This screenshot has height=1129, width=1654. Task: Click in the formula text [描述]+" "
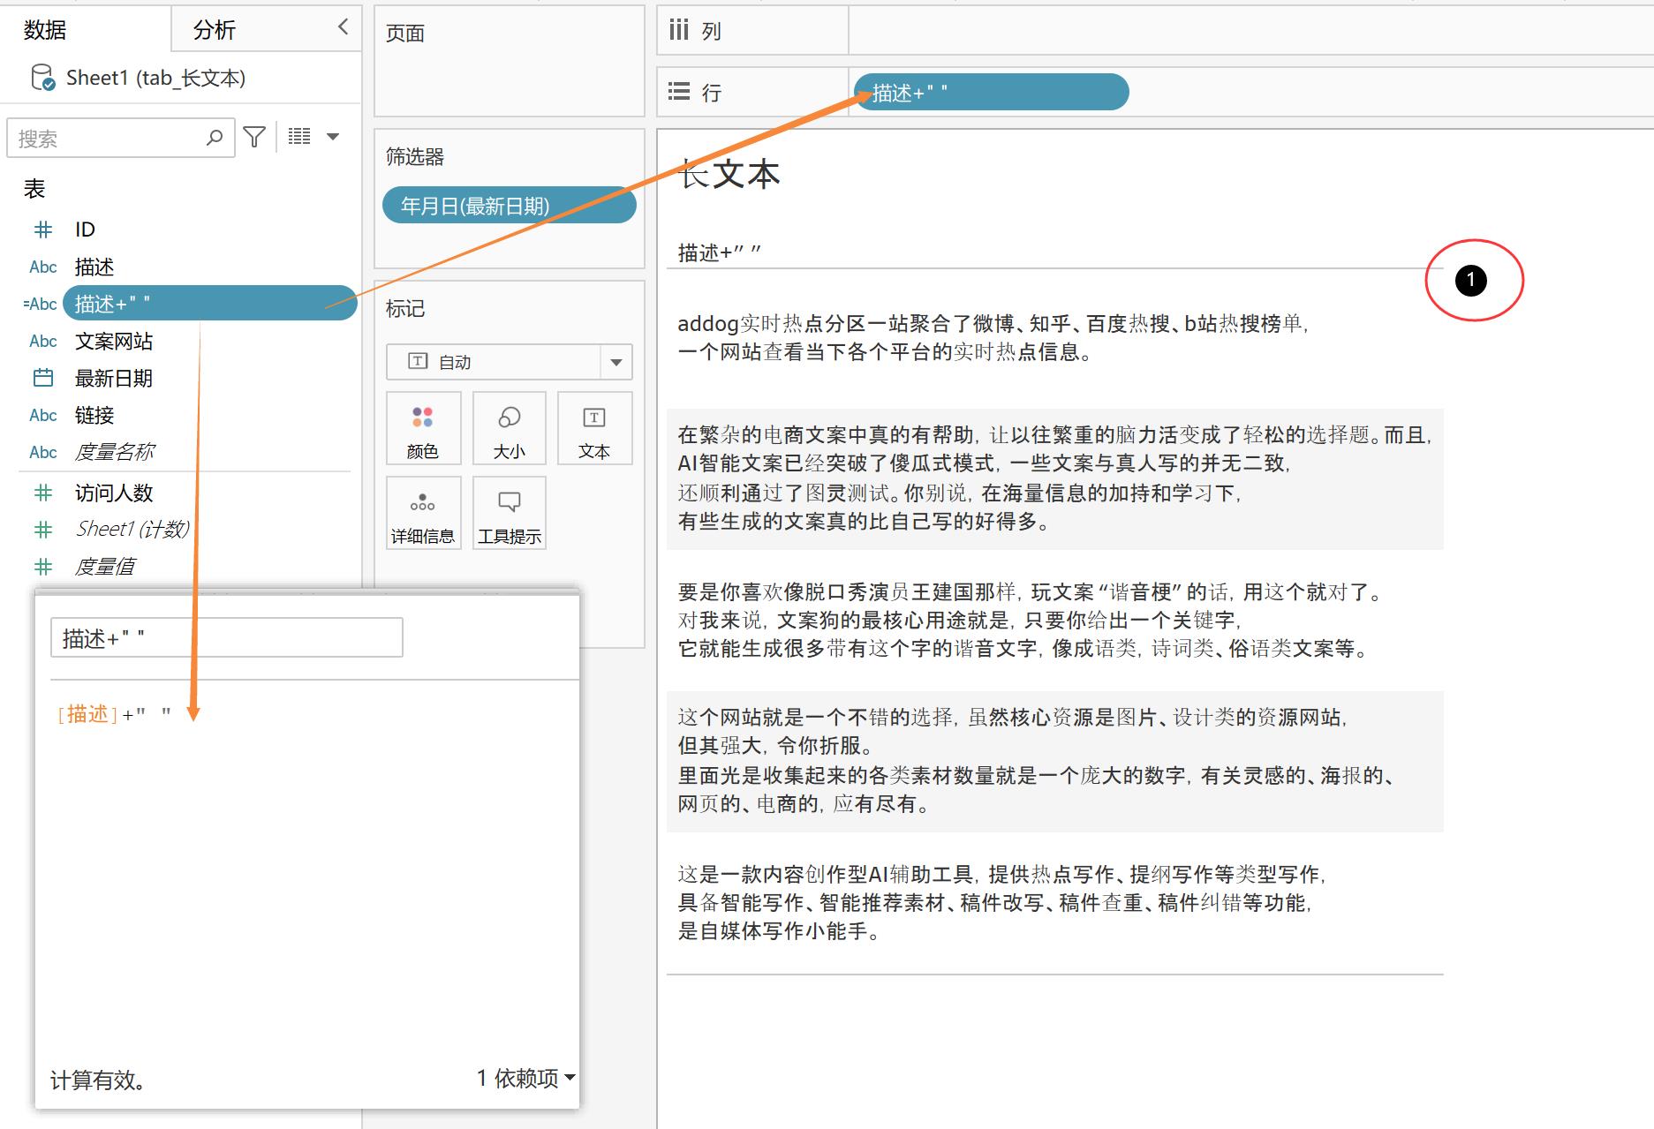(x=114, y=714)
